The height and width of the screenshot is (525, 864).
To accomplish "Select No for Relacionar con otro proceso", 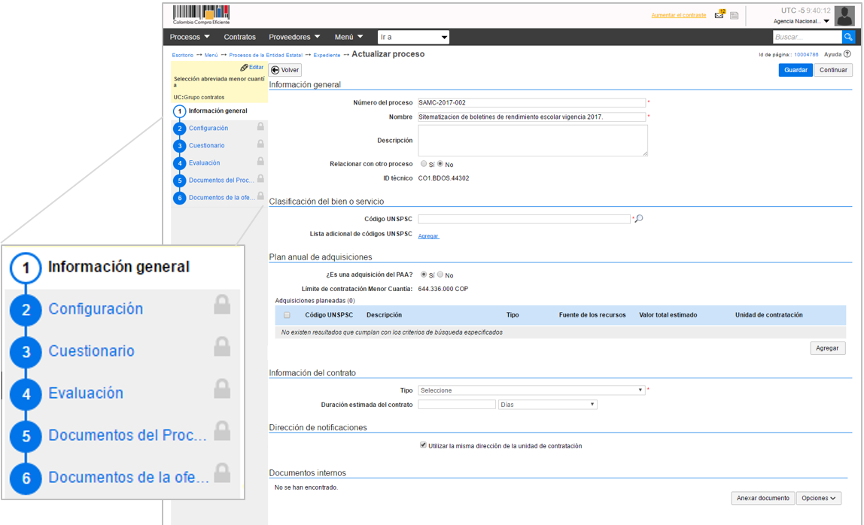I will tap(440, 164).
